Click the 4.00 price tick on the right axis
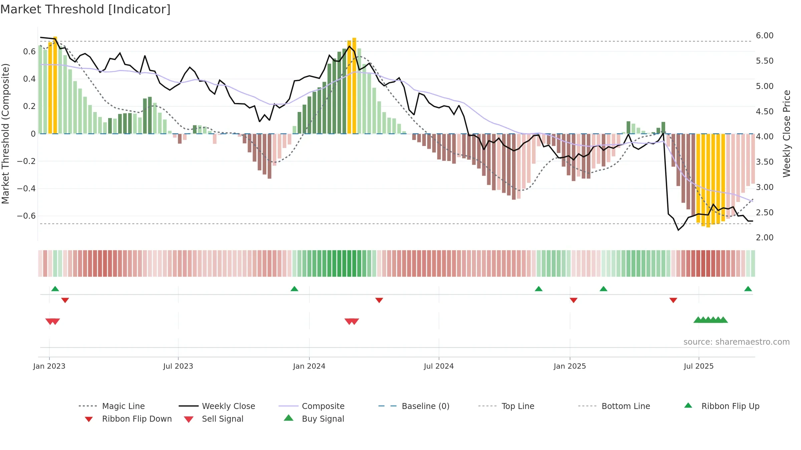Viewport: 801px width, 450px height. click(765, 137)
